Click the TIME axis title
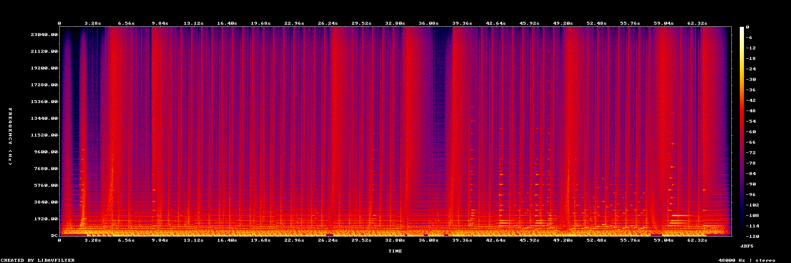Screen dimensions: 791x263 (395, 251)
